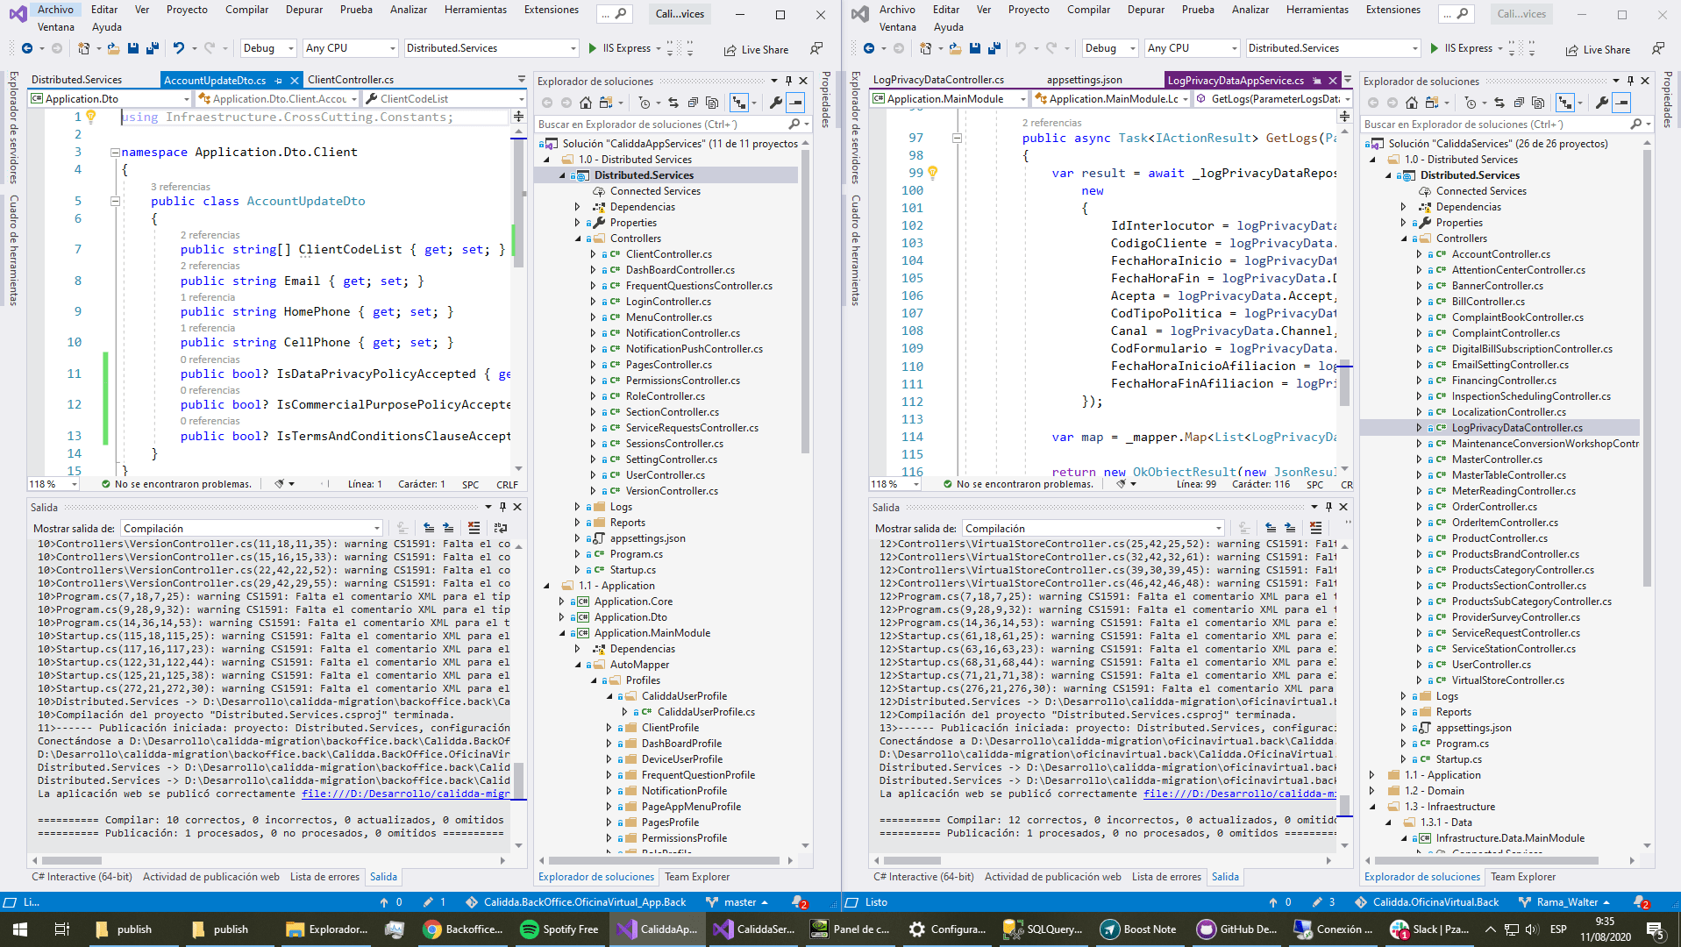The height and width of the screenshot is (947, 1681).
Task: Open Spotify Free from the taskbar
Action: pyautogui.click(x=559, y=929)
